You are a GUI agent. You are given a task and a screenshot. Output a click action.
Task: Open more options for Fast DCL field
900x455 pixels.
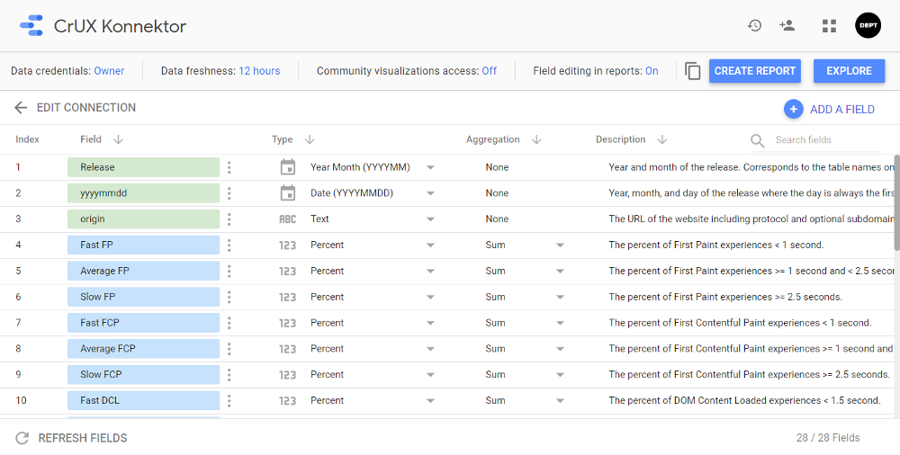coord(229,400)
